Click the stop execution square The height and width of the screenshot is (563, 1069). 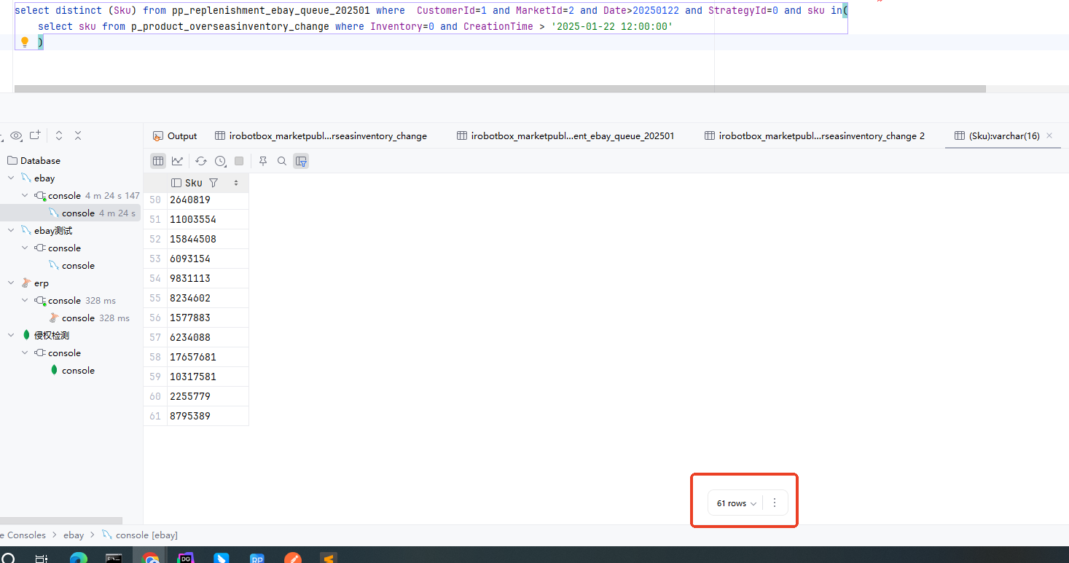tap(239, 161)
